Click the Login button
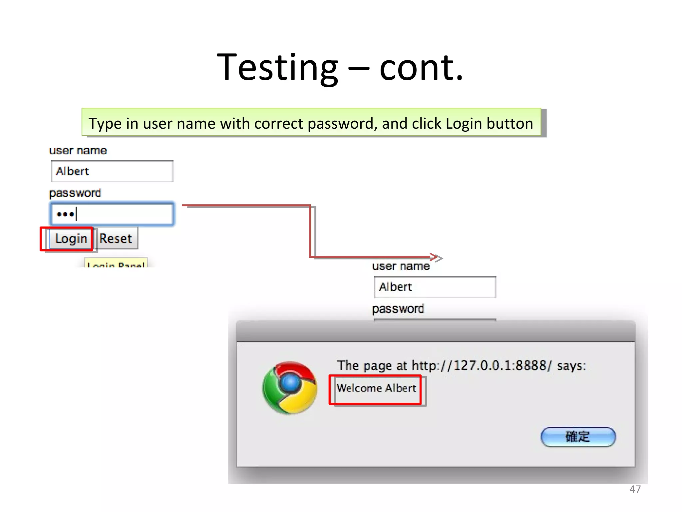682x512 pixels. click(x=71, y=238)
